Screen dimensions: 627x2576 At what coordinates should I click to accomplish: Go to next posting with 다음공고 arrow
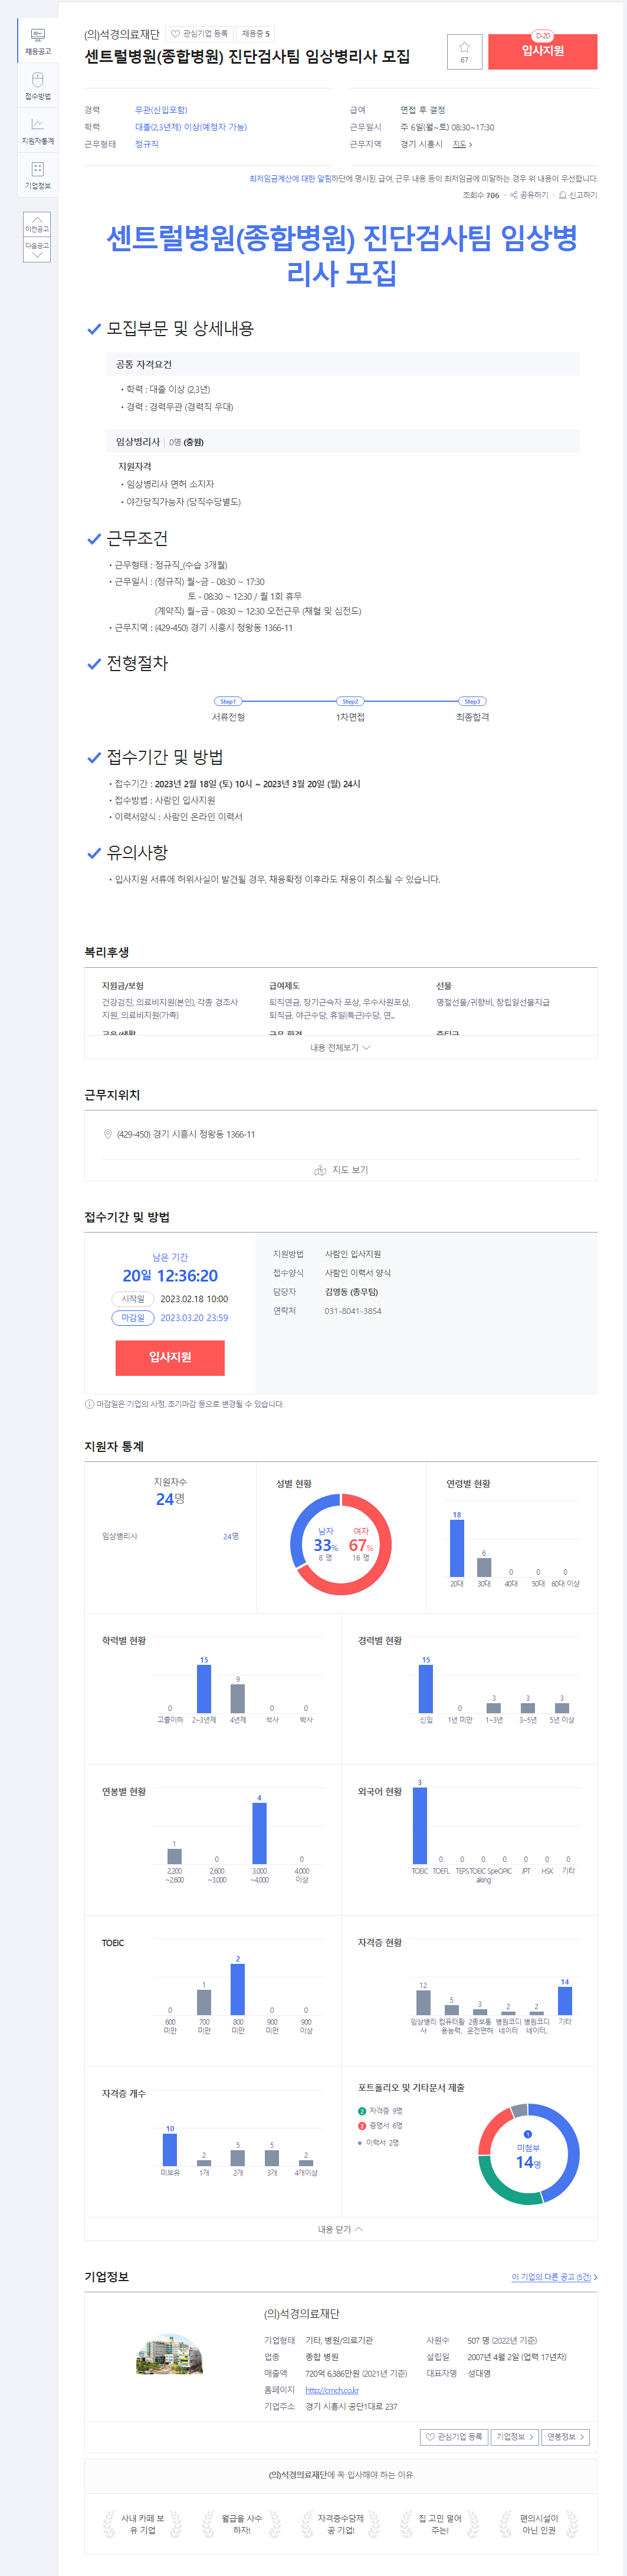click(37, 250)
